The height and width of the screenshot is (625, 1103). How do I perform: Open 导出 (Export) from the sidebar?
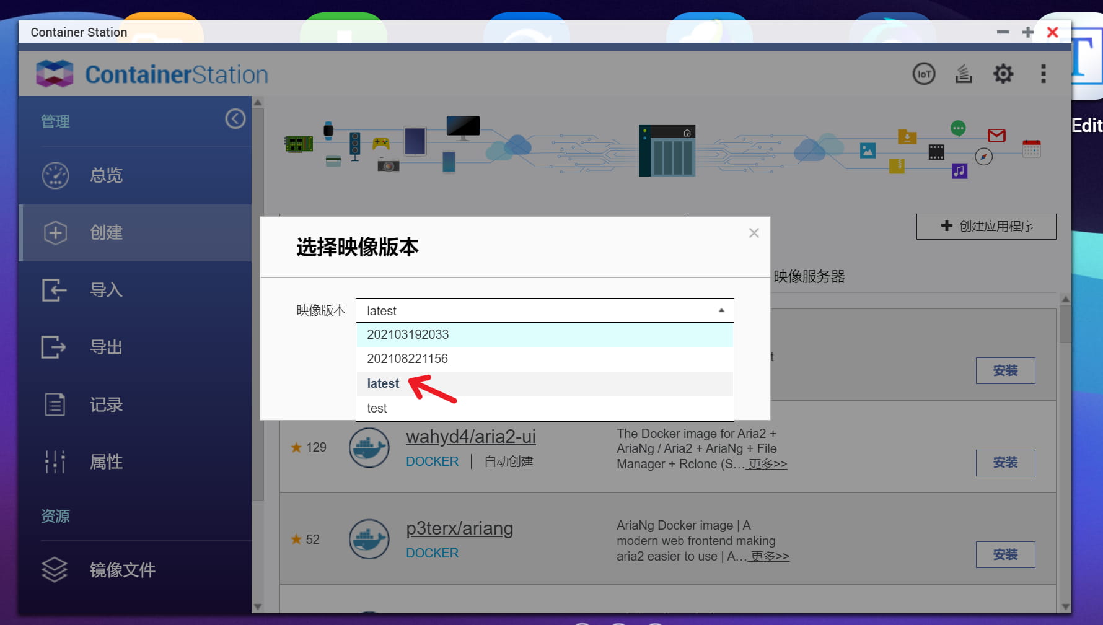pos(106,347)
